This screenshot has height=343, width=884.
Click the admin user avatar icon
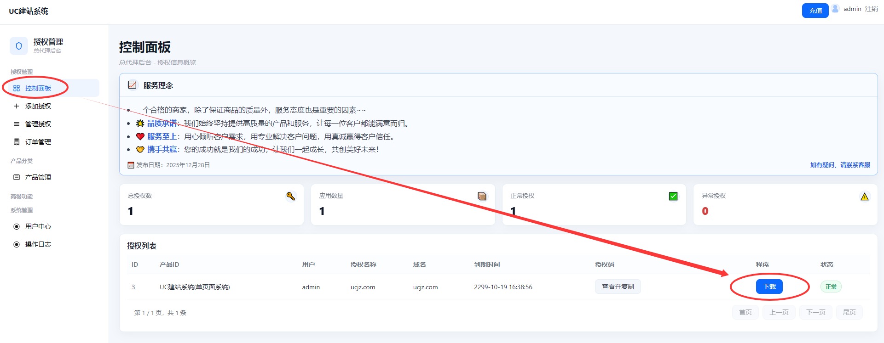coord(835,9)
